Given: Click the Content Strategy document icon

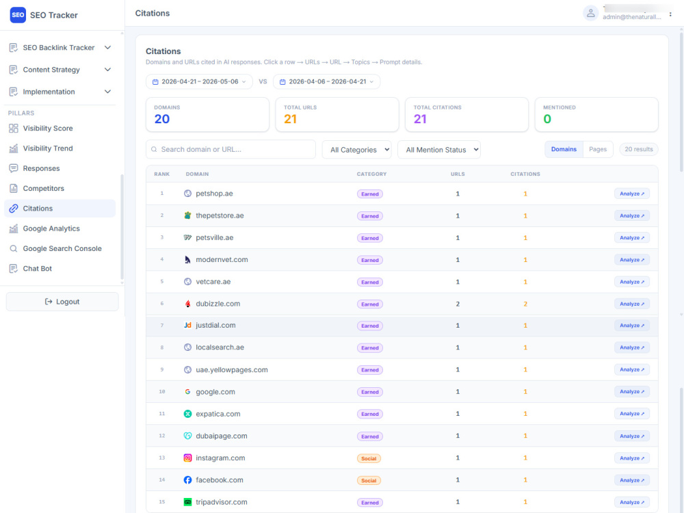Looking at the screenshot, I should (14, 70).
